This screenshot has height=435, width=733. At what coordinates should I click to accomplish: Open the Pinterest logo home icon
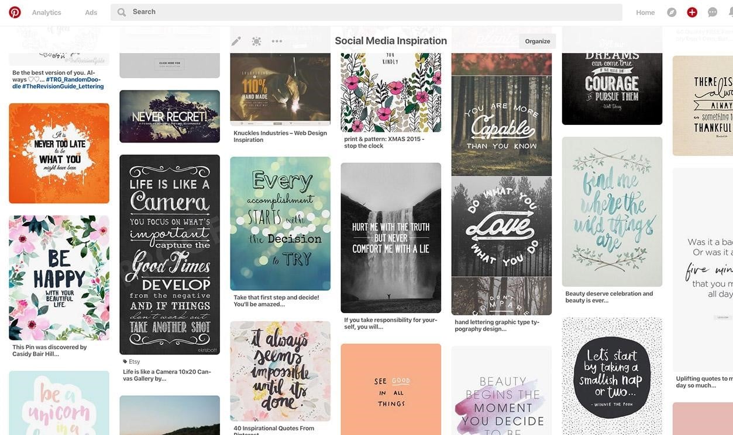[15, 12]
